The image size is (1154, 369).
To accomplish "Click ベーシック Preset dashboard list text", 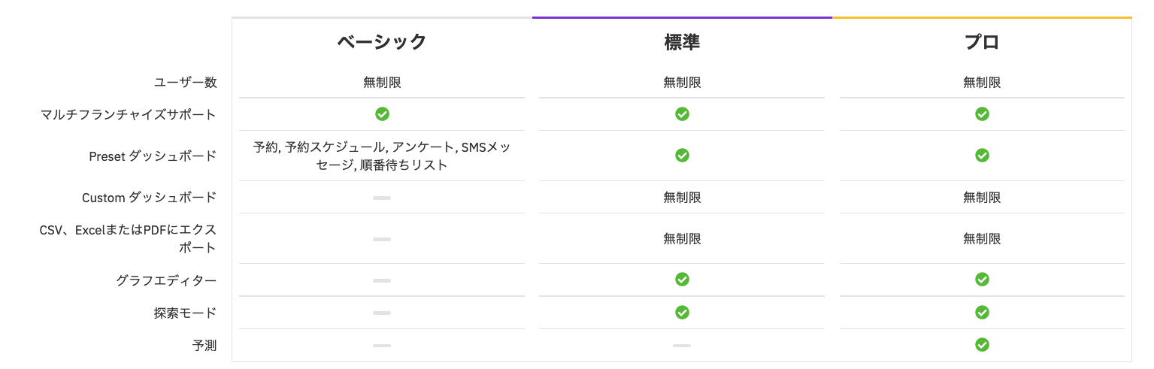I will pos(382,156).
